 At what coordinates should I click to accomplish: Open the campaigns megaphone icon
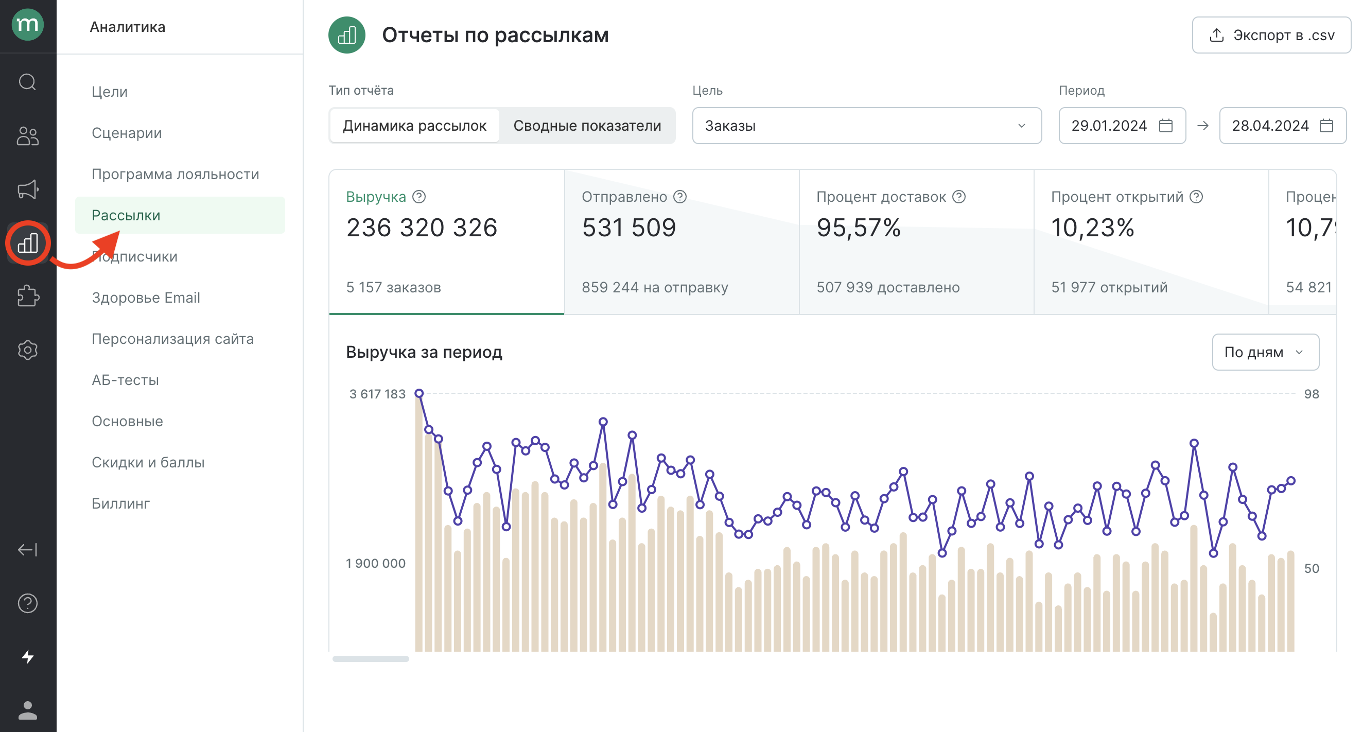pos(27,189)
